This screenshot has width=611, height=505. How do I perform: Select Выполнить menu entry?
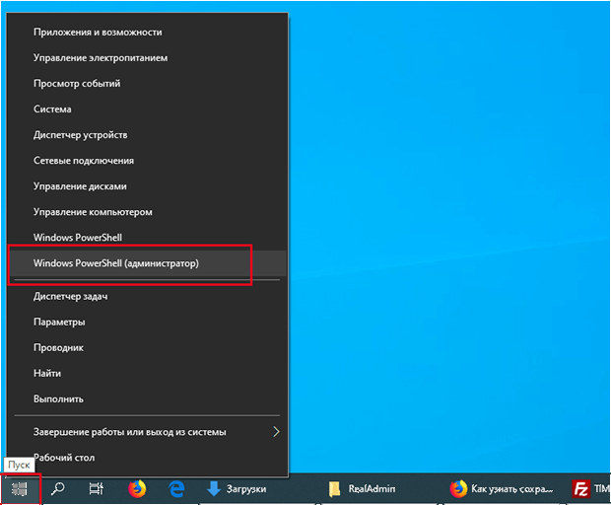click(x=147, y=399)
